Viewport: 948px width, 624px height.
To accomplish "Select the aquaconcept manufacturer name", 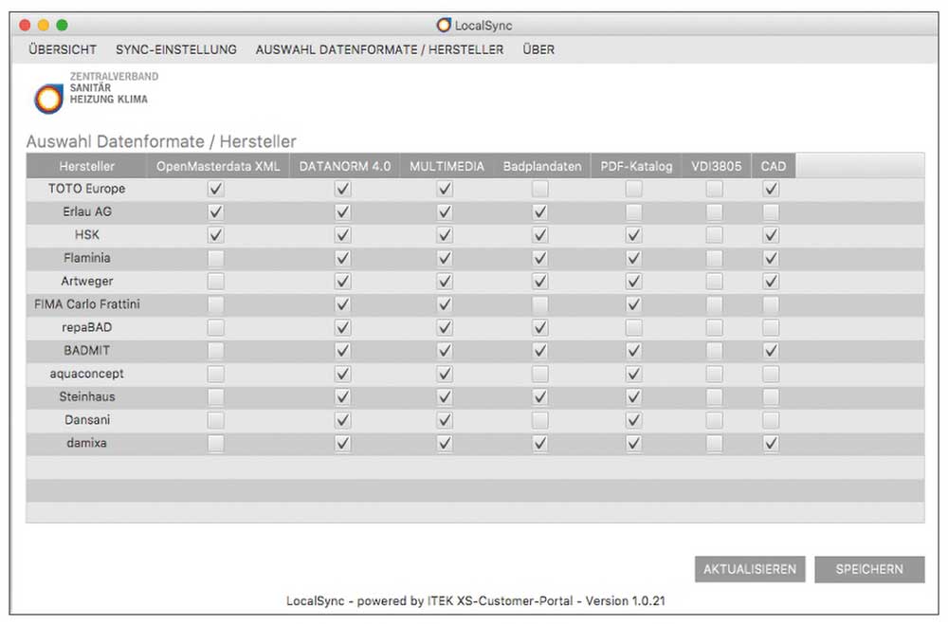I will (x=86, y=374).
